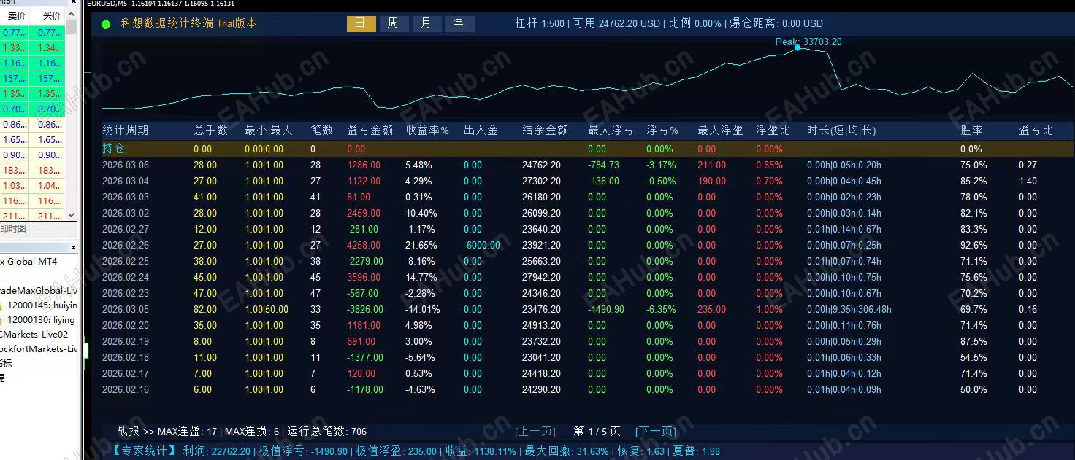Select the 持仓 holdings row label
This screenshot has width=1075, height=460.
[x=113, y=149]
